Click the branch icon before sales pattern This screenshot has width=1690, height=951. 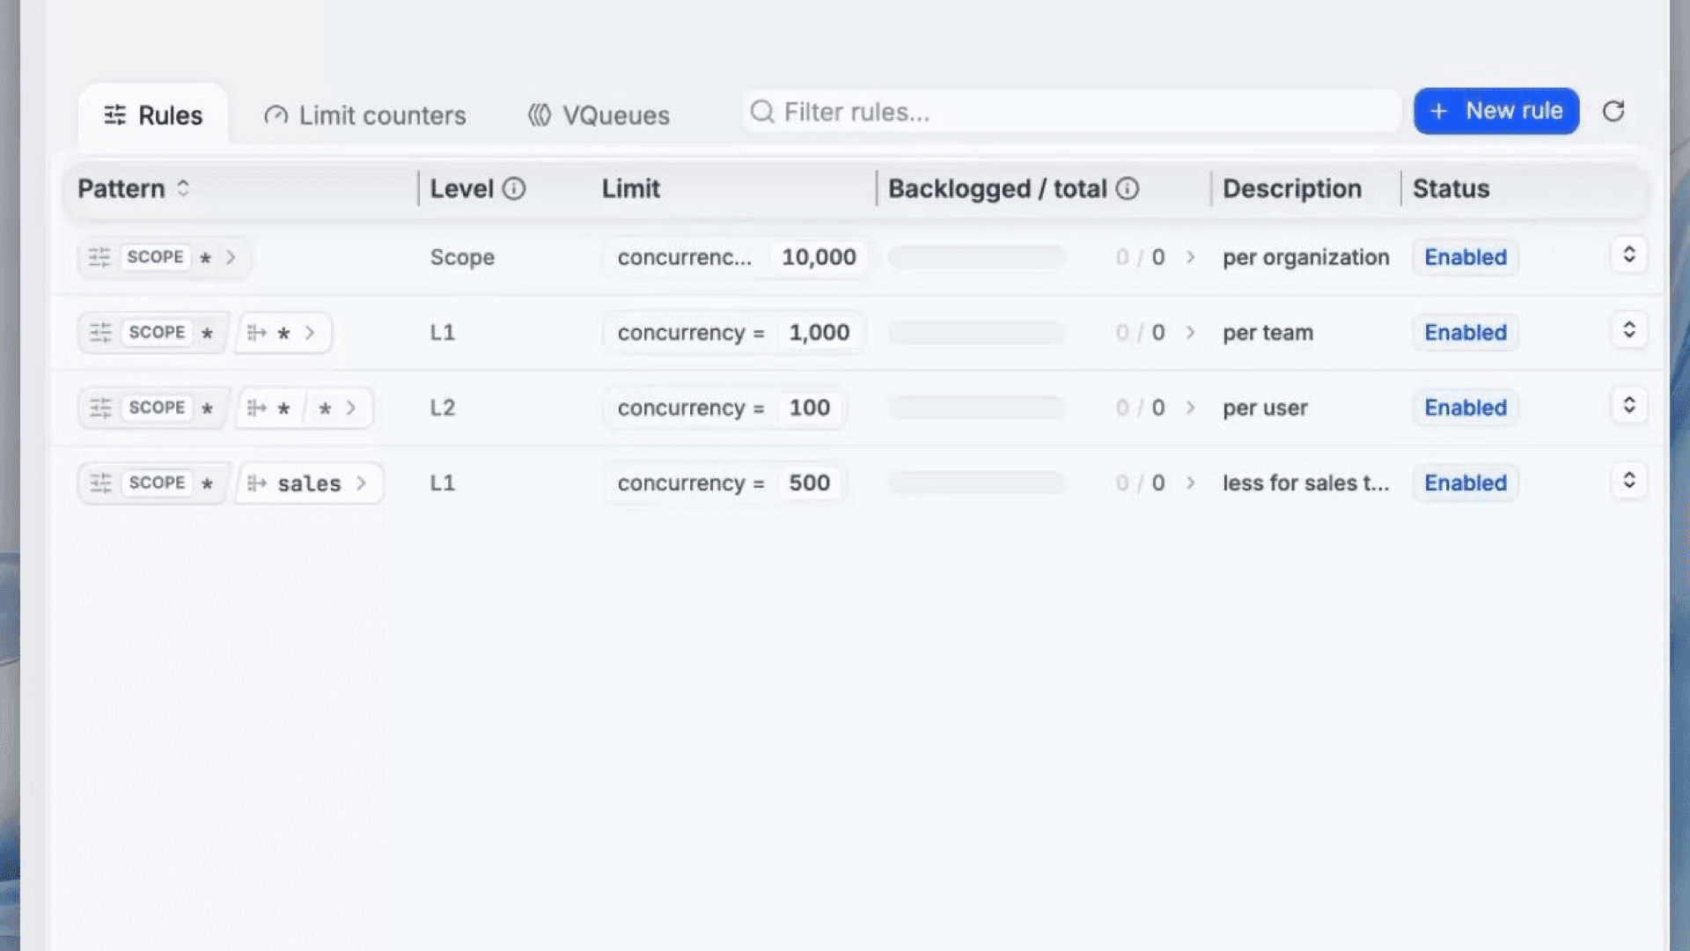pyautogui.click(x=256, y=483)
